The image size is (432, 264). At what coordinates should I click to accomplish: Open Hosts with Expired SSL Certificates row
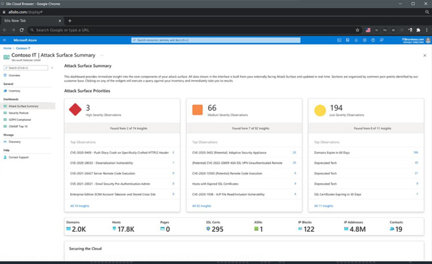(x=244, y=184)
